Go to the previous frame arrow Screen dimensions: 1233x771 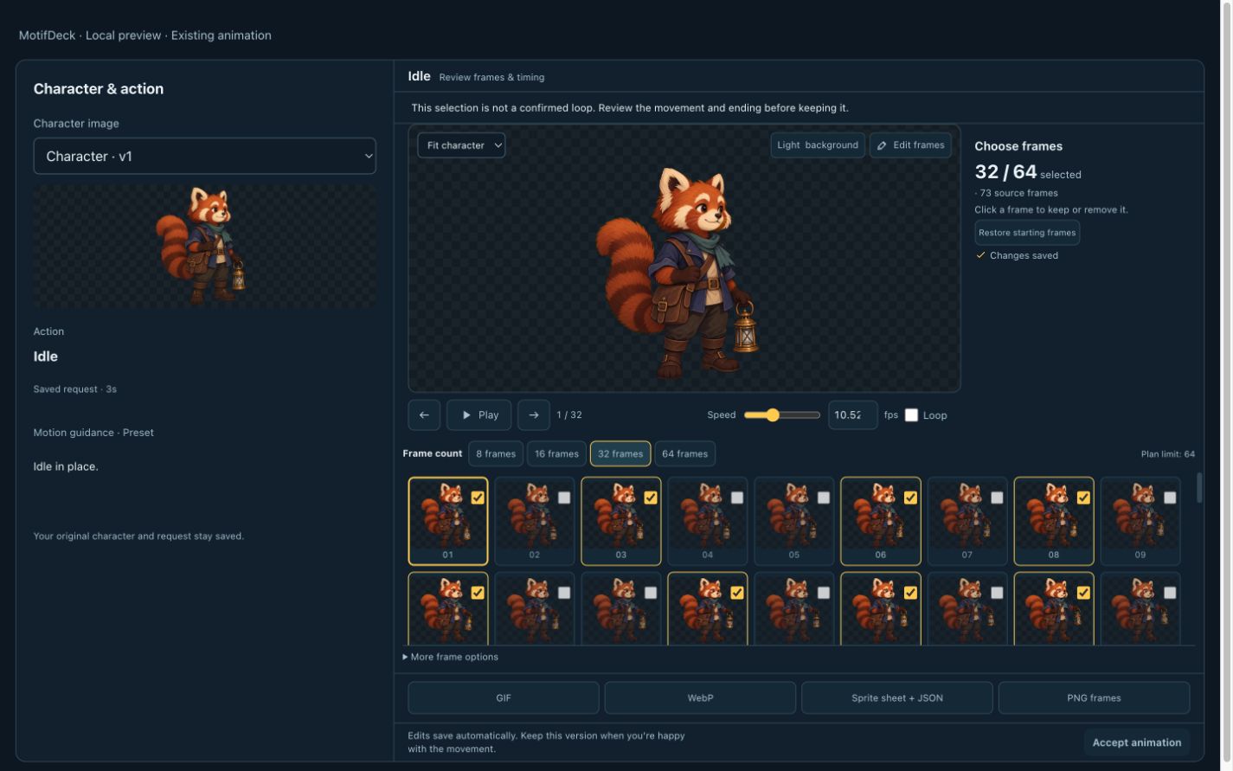pos(424,415)
